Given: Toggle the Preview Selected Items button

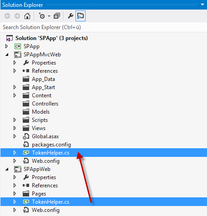Looking at the screenshot, I should point(81,16).
